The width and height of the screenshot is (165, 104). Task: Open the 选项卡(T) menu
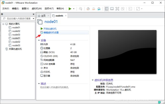click(49, 9)
